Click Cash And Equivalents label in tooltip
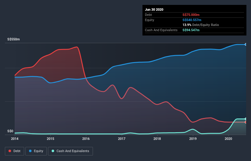The height and width of the screenshot is (161, 251). coord(161,30)
